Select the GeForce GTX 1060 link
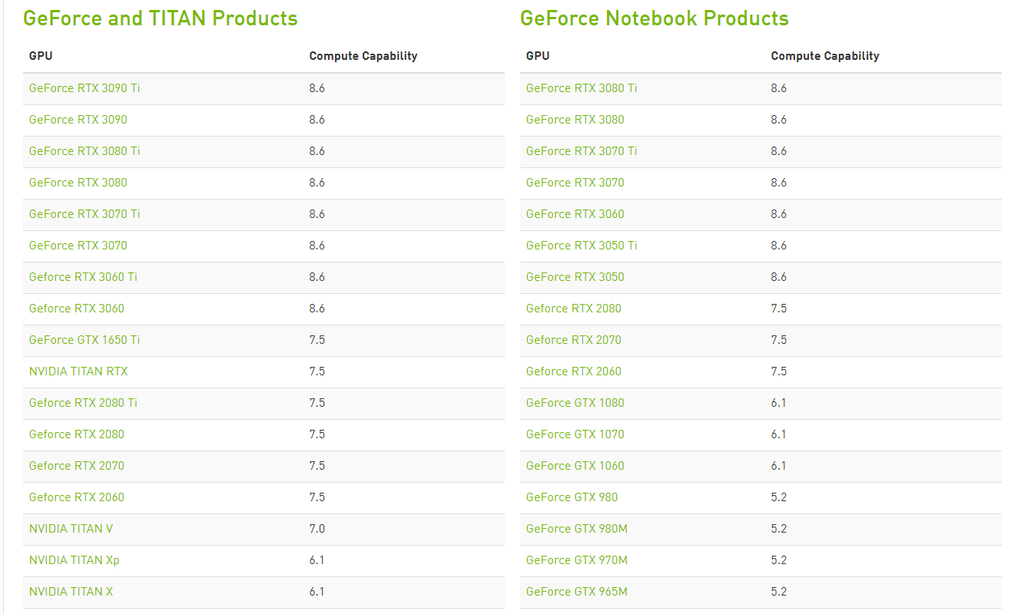Image resolution: width=1021 pixels, height=614 pixels. [575, 466]
